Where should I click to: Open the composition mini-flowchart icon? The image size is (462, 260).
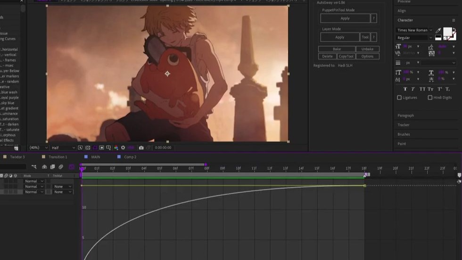pyautogui.click(x=34, y=167)
